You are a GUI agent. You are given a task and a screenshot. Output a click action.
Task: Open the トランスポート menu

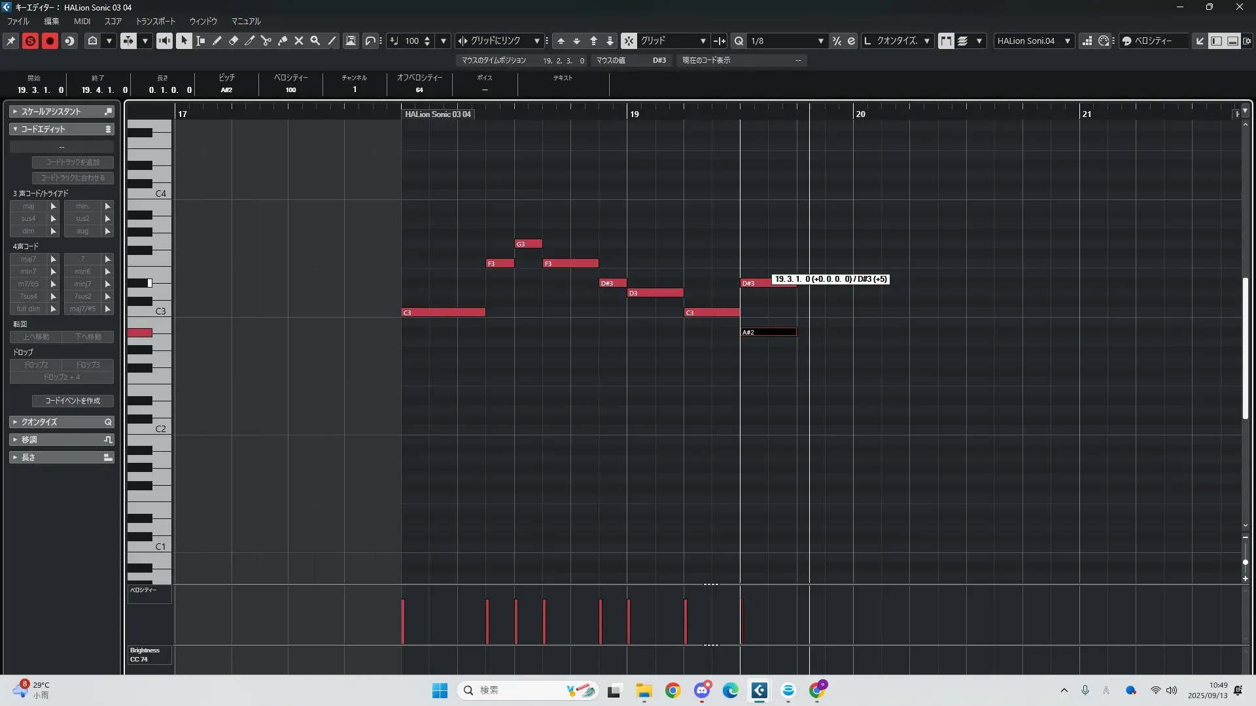155,21
